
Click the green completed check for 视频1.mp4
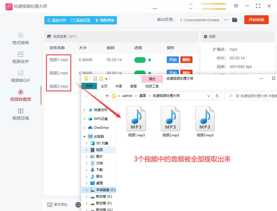tap(150, 60)
